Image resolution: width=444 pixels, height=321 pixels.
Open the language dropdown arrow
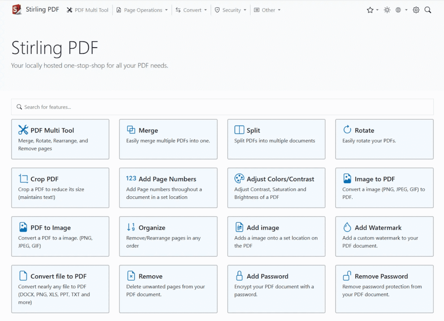point(406,10)
